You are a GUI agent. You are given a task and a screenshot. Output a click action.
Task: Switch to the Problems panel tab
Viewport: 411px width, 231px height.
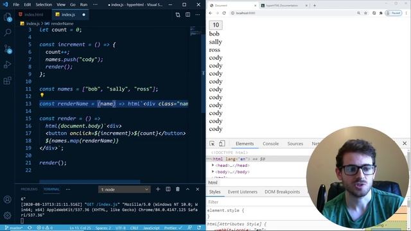(x=29, y=189)
